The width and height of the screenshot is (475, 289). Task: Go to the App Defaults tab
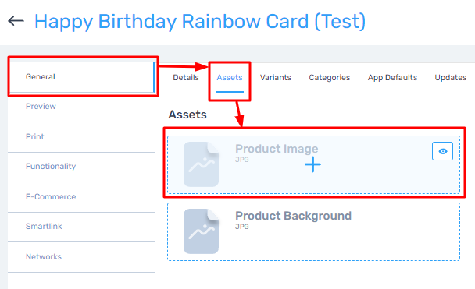[392, 78]
